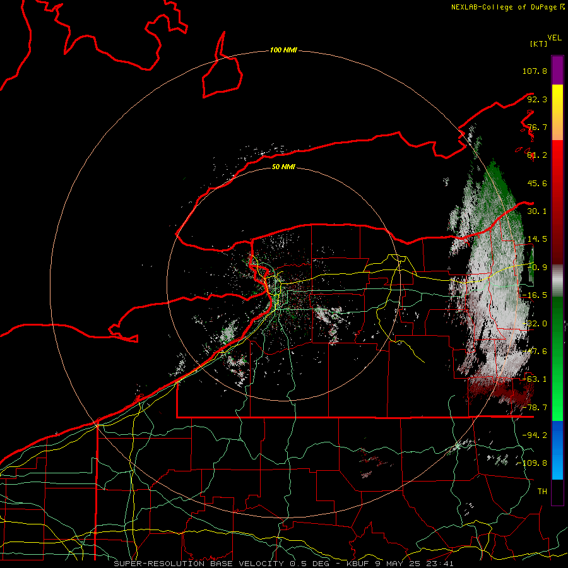Click the -47.6 legend value
Image resolution: width=568 pixels, height=568 pixels.
tap(535, 352)
